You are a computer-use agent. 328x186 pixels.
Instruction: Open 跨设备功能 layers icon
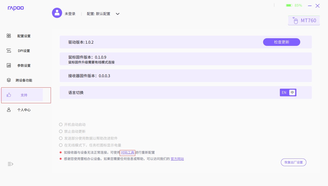click(x=9, y=80)
